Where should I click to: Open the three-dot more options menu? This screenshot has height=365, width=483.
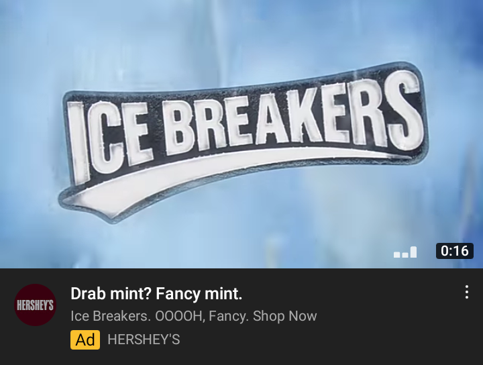point(467,292)
